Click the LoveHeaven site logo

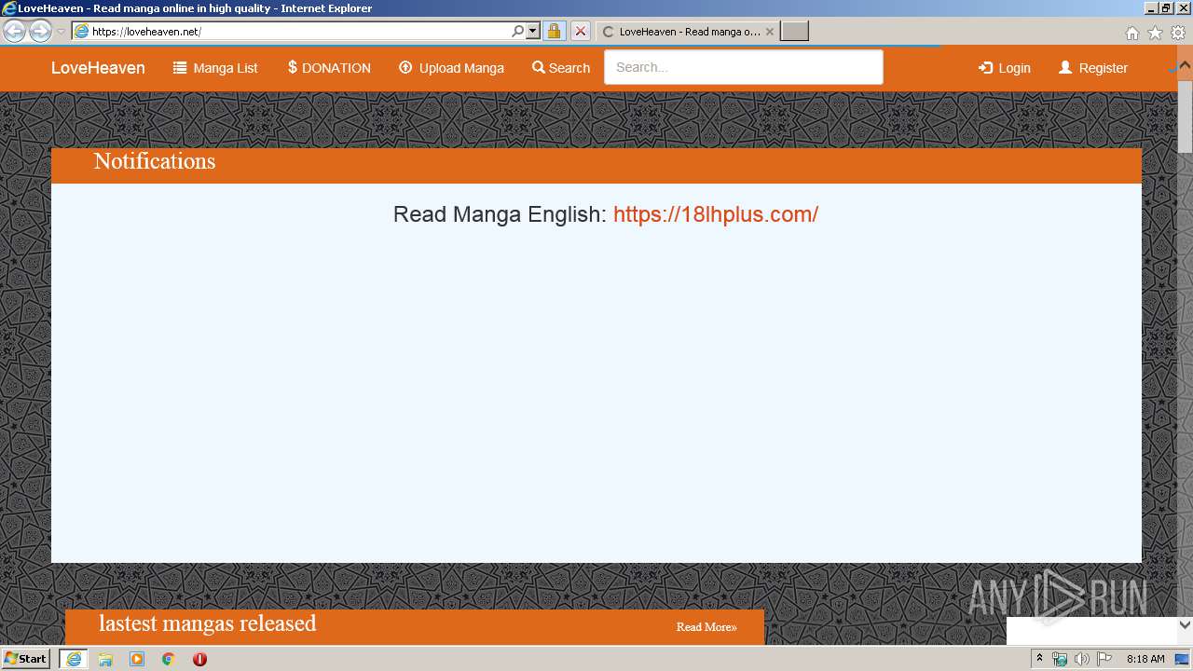pyautogui.click(x=98, y=68)
